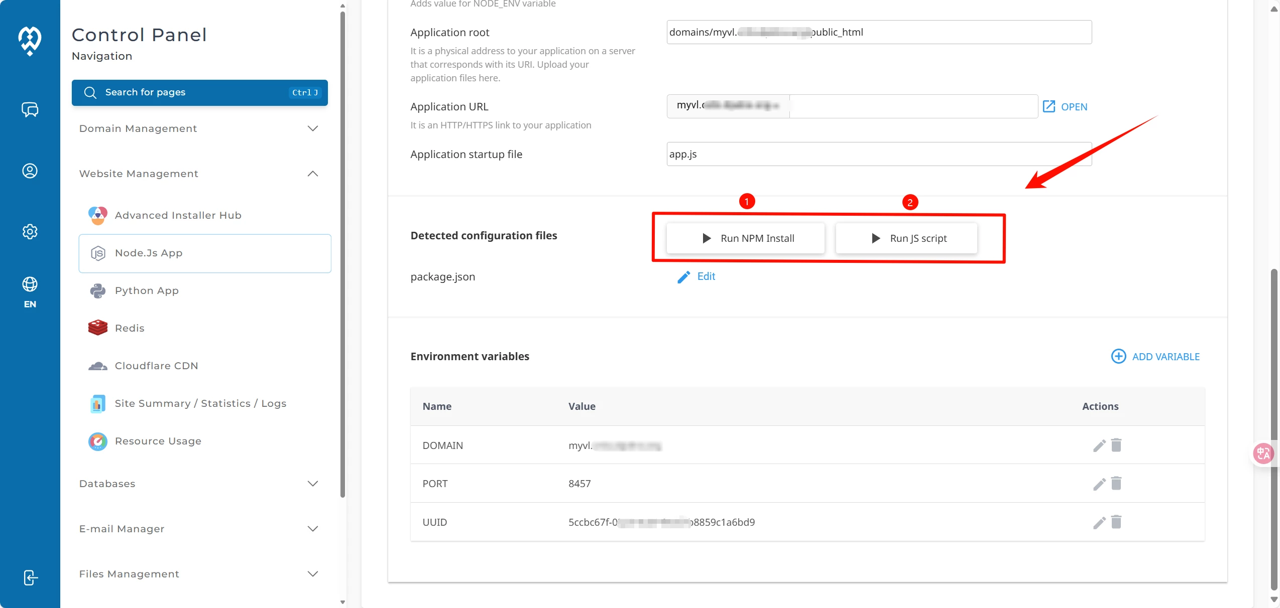Go to Redis menu item
Image resolution: width=1280 pixels, height=608 pixels.
pyautogui.click(x=130, y=328)
